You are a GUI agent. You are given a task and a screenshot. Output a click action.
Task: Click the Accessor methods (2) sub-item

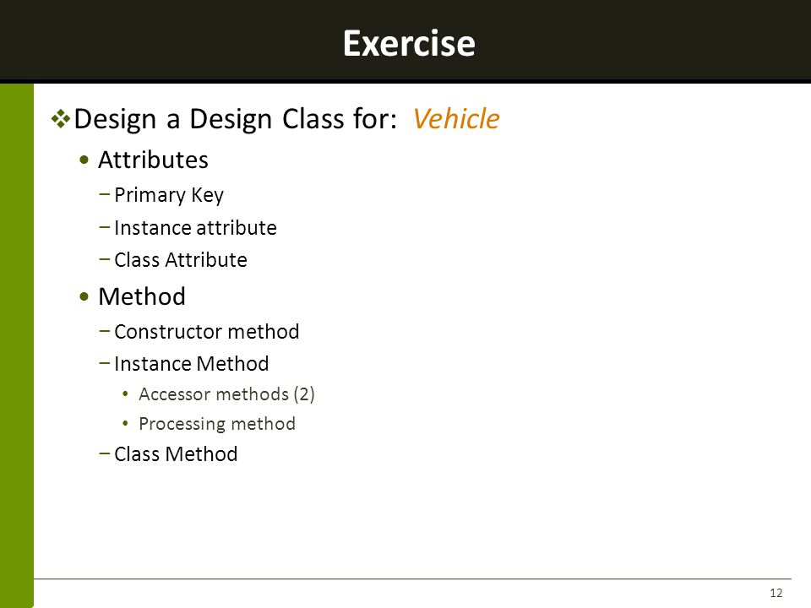226,394
